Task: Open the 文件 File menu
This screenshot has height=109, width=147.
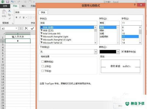Action: point(5,6)
